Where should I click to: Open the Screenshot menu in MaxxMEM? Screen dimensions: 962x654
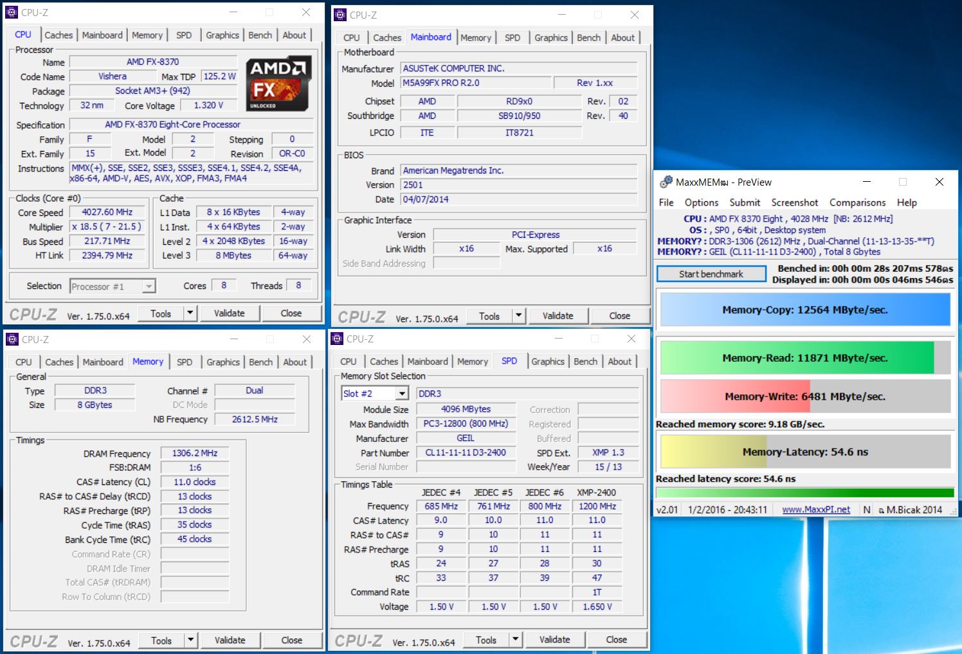(x=794, y=202)
